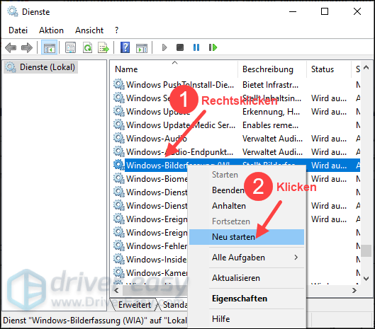Click the vertical scrollbar down arrow
This screenshot has height=329, width=375.
(366, 278)
